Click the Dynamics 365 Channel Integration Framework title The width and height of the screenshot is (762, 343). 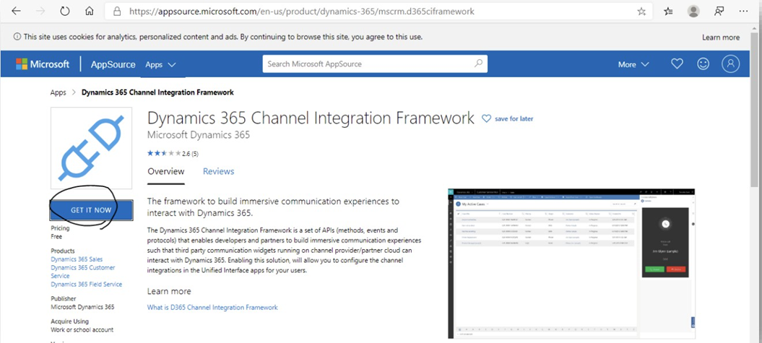(x=311, y=118)
